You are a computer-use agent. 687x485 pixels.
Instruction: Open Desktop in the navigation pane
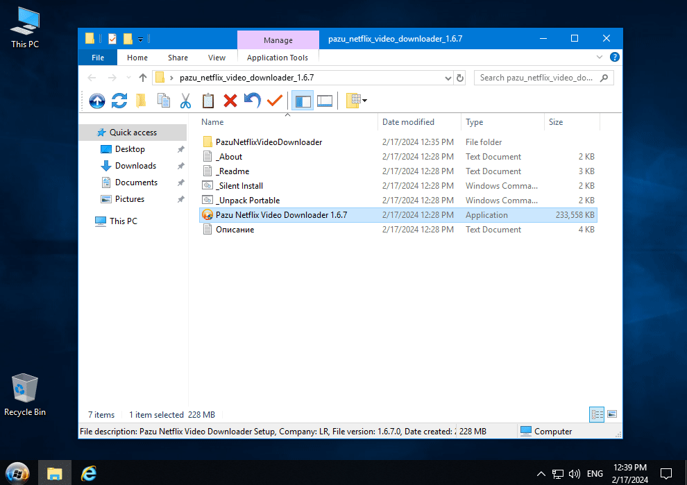pyautogui.click(x=130, y=149)
